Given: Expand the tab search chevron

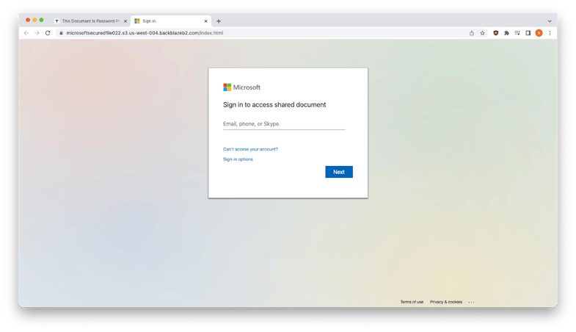Looking at the screenshot, I should tap(550, 21).
